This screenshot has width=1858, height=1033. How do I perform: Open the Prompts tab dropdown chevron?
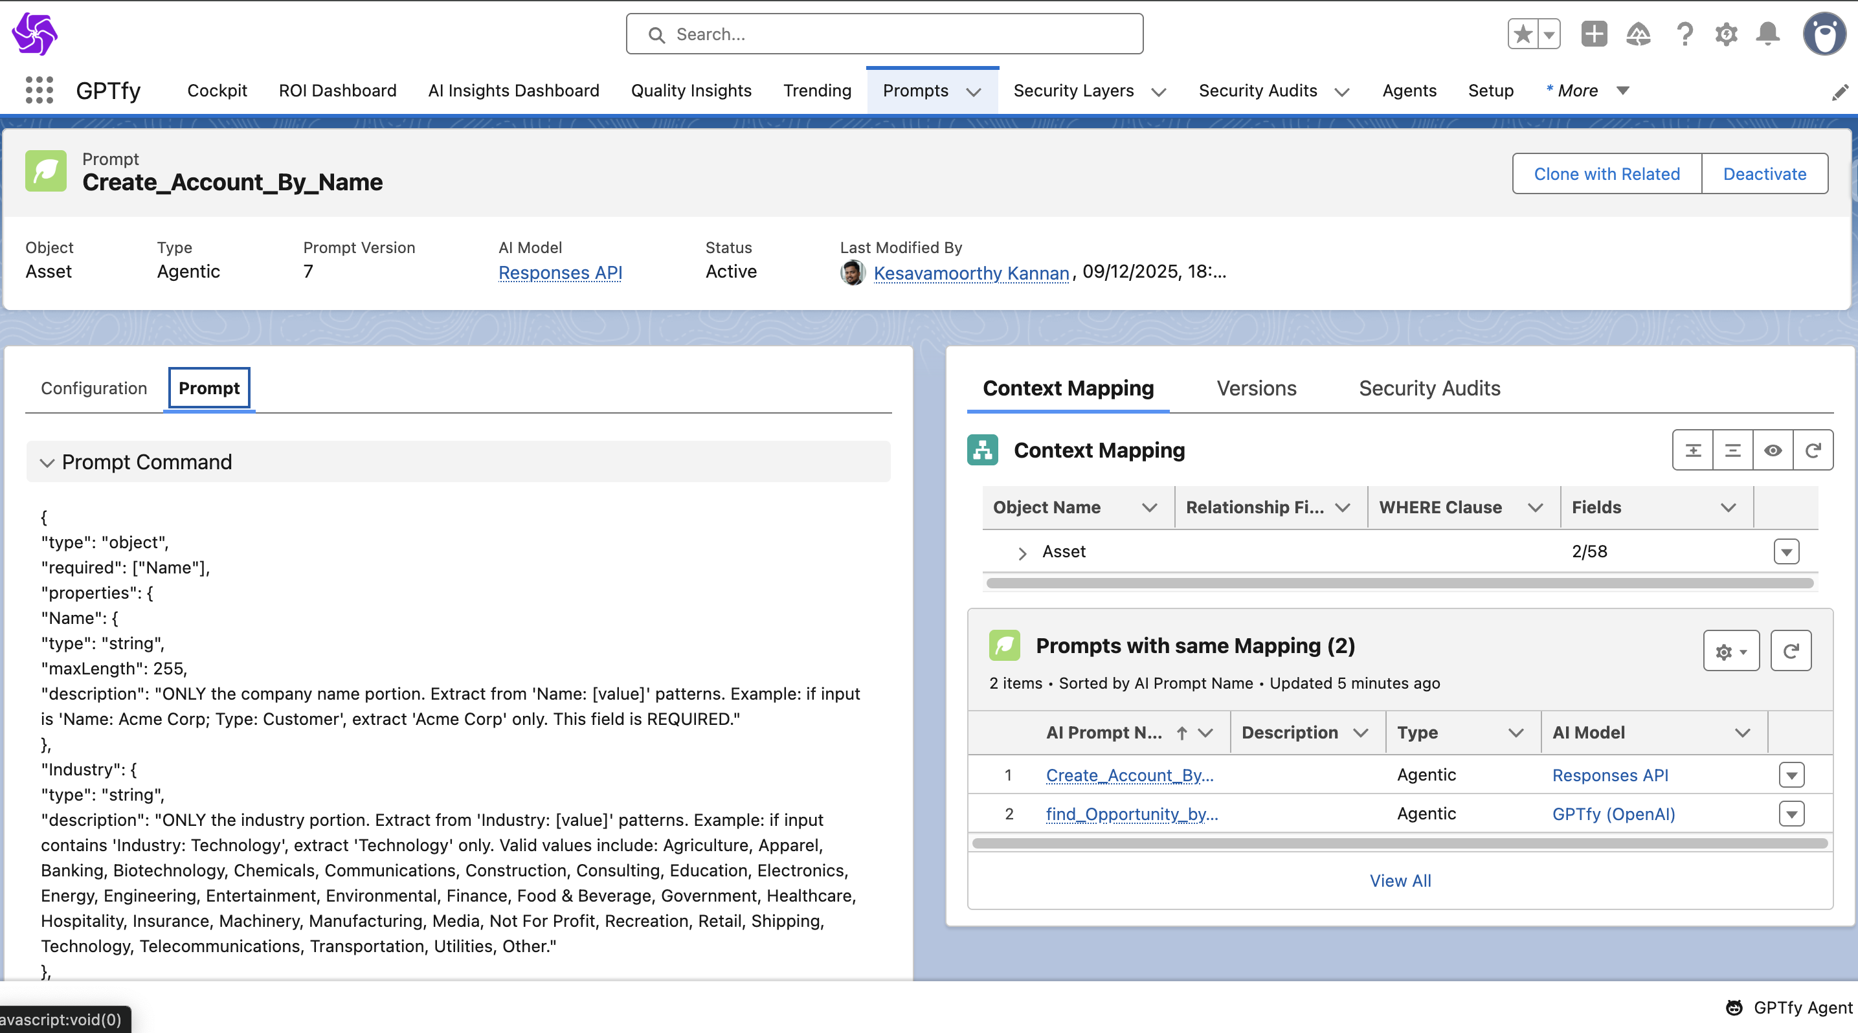[974, 91]
